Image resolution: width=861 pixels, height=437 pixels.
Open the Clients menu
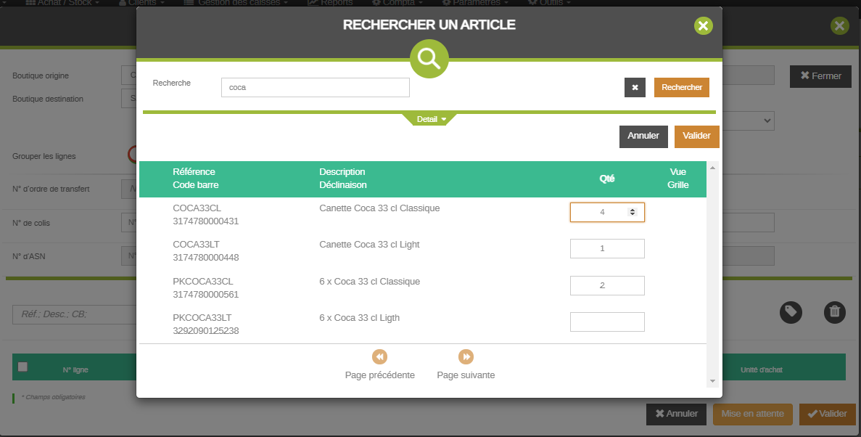point(141,3)
